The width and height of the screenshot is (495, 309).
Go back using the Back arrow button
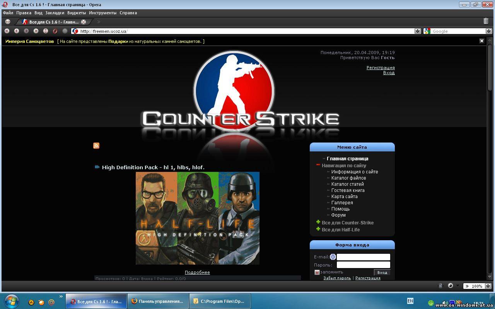(x=17, y=31)
